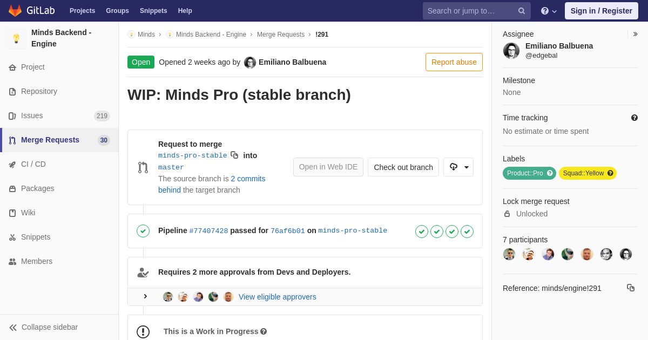Open Help in top navbar
Viewport: 648px width, 340px height.
point(185,11)
